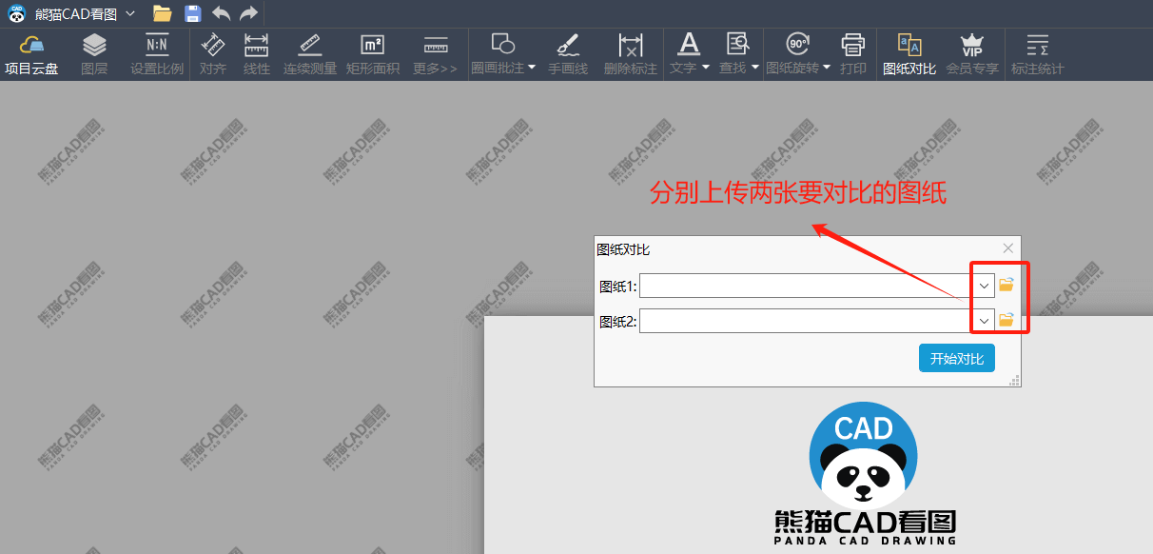
Task: Expand the 文字 dropdown arrow
Action: (x=706, y=68)
